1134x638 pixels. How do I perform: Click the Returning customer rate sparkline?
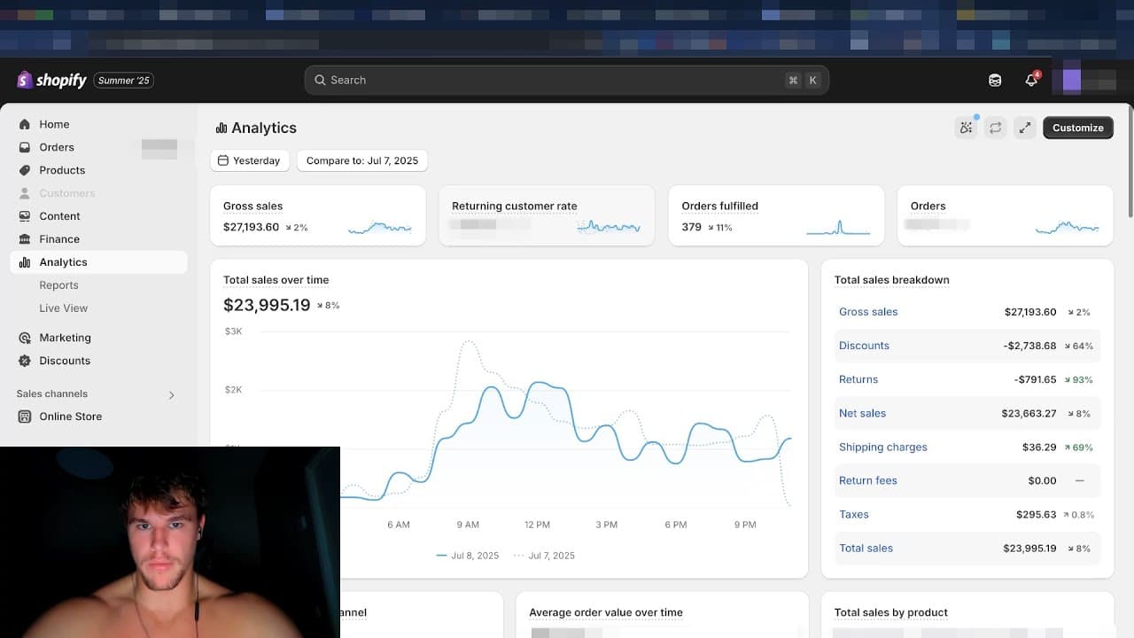(609, 228)
